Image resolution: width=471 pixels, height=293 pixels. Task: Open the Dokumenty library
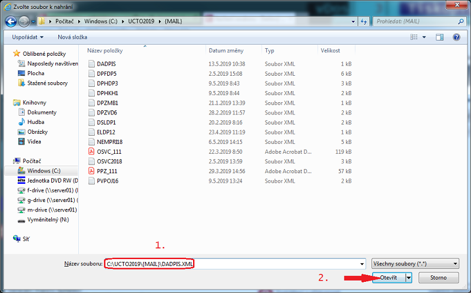pyautogui.click(x=42, y=112)
